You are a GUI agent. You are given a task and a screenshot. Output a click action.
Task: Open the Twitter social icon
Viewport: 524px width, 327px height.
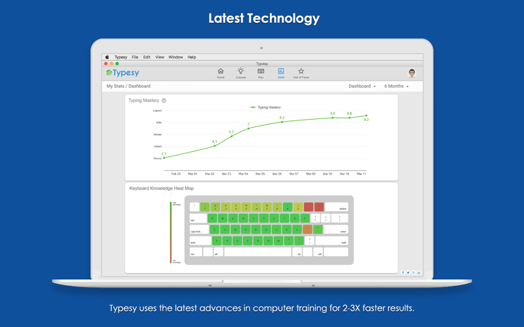[x=408, y=273]
